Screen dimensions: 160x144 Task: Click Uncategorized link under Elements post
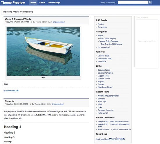[x=58, y=104]
